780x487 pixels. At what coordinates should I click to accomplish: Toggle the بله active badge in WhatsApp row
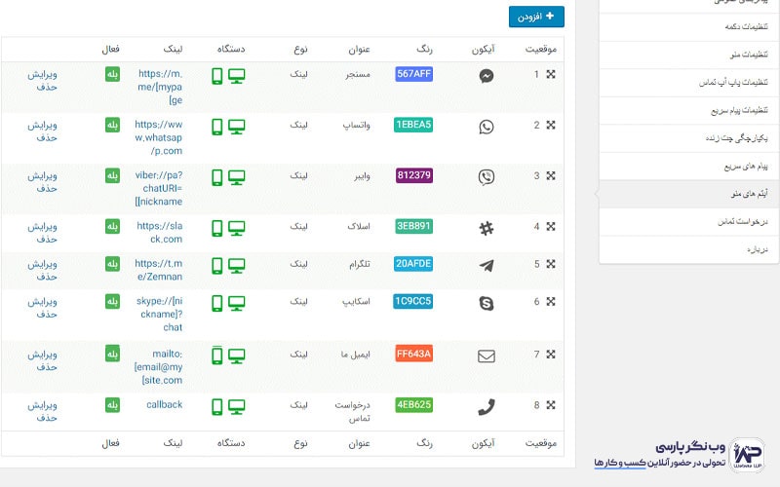point(112,125)
